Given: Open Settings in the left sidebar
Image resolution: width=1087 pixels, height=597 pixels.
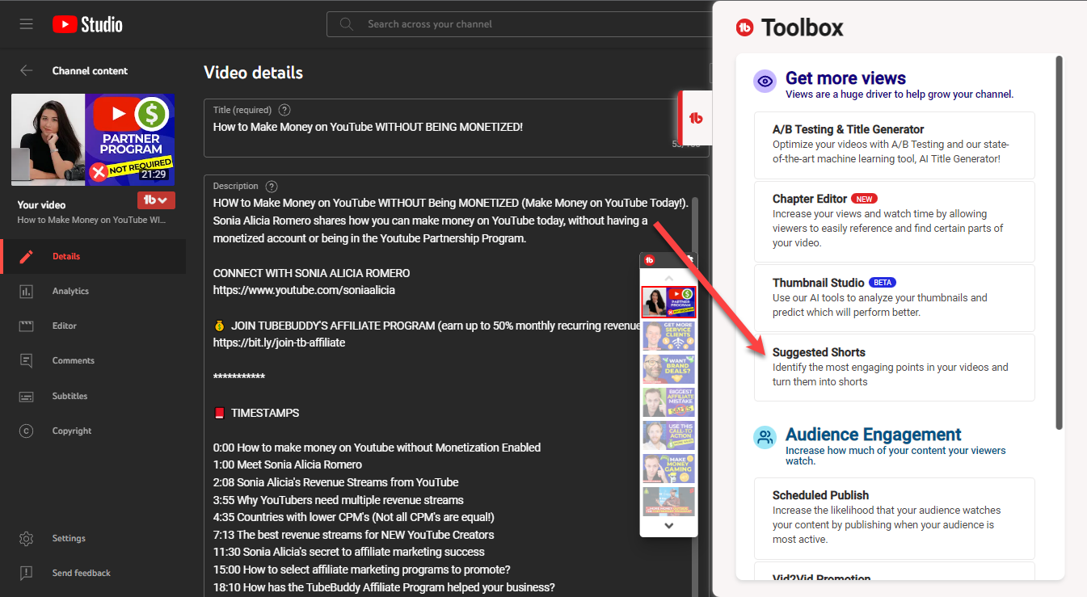Looking at the screenshot, I should pos(69,538).
